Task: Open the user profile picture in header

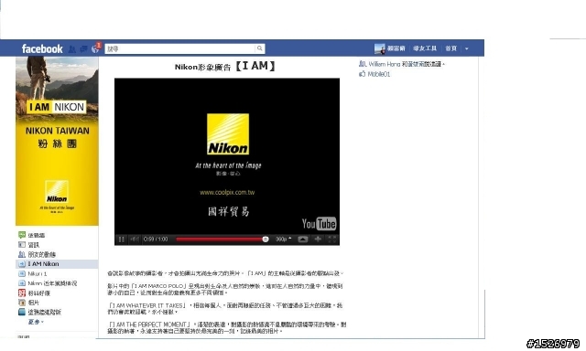Action: 380,48
